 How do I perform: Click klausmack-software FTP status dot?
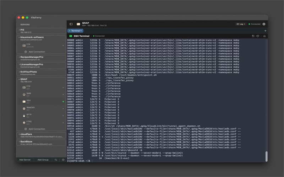pyautogui.click(x=63, y=46)
